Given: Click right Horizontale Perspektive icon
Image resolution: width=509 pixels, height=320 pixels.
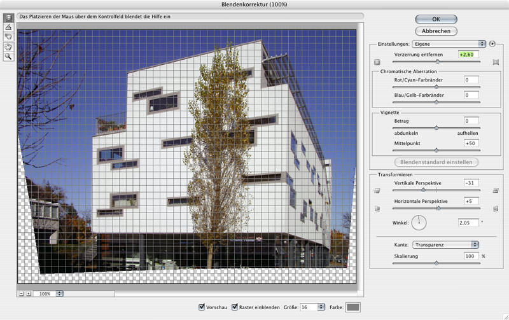Looking at the screenshot, I should 496,209.
